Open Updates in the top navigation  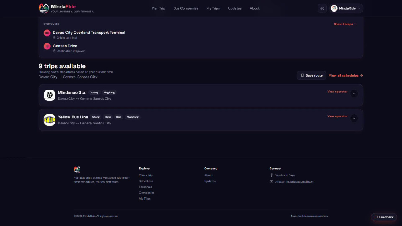point(235,8)
